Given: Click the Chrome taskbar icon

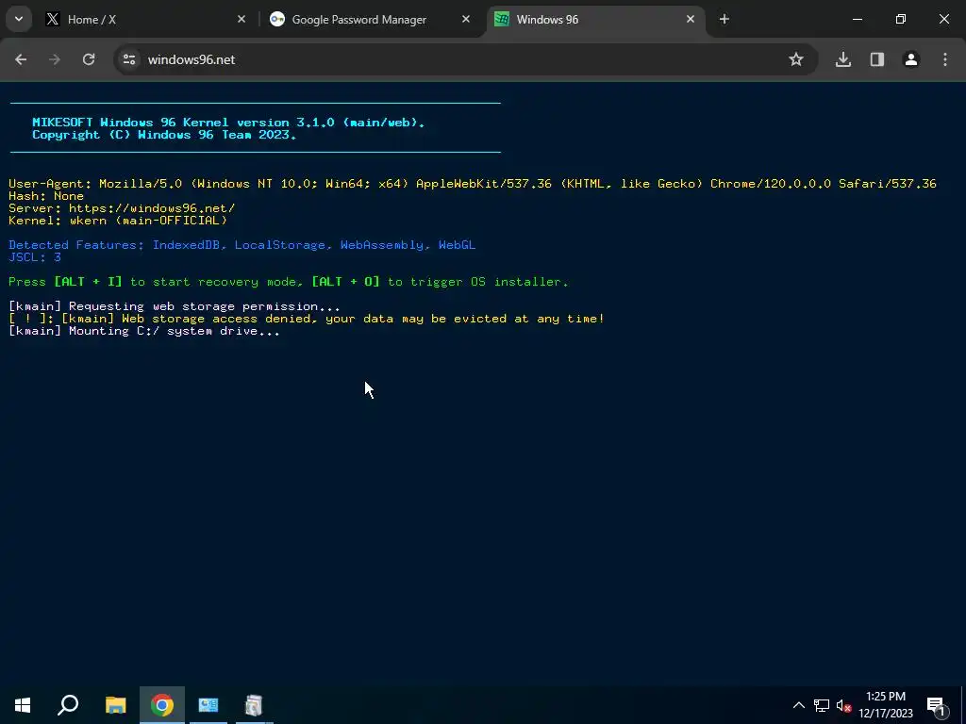Looking at the screenshot, I should [162, 705].
